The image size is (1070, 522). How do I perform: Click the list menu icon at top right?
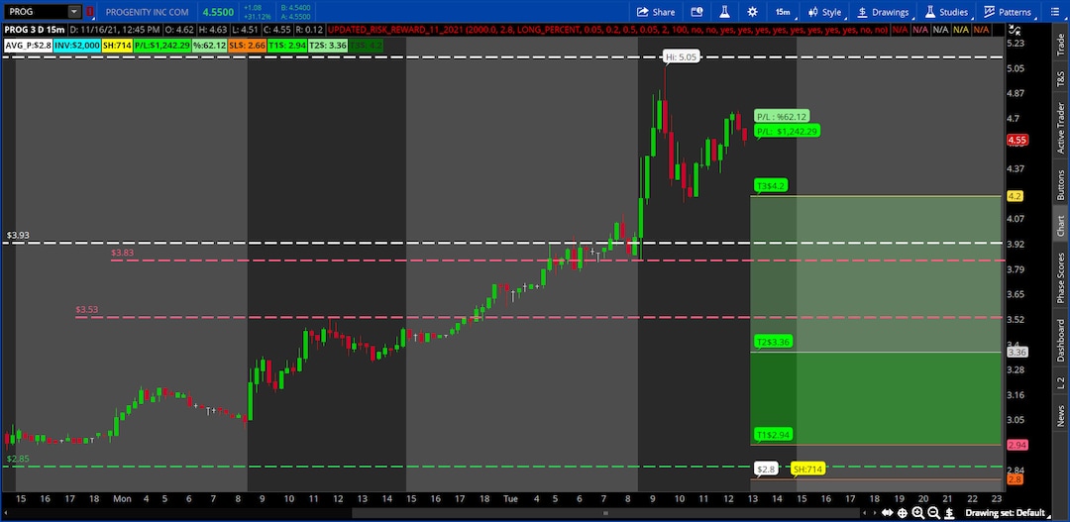pyautogui.click(x=1056, y=12)
